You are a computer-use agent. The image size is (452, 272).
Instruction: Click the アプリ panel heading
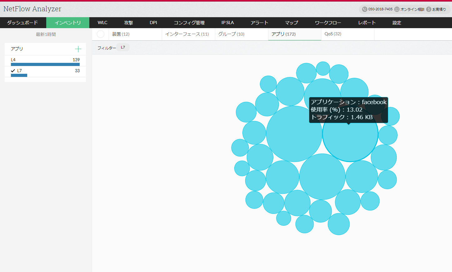(17, 49)
